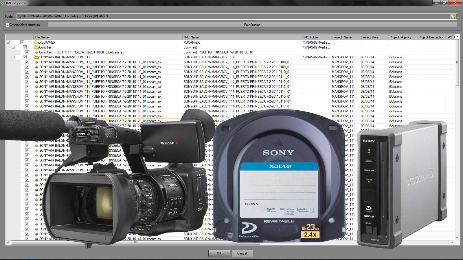
Task: Uncheck SONY-AIR BALON=MANGROV_111 folder checkbox
Action: tap(25, 57)
